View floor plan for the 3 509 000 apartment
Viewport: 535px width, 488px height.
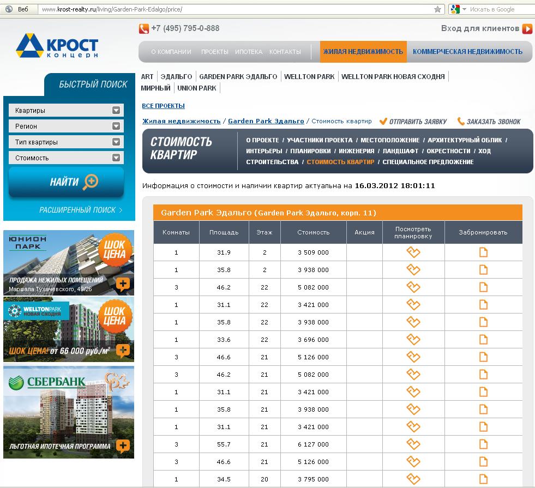pos(413,252)
